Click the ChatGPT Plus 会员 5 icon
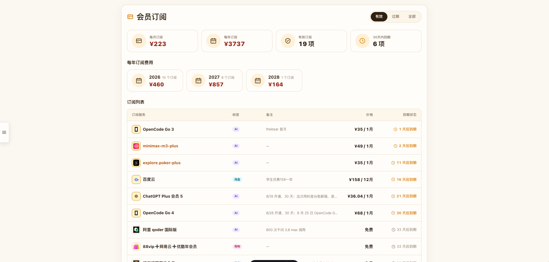Viewport: 549px width, 262px height. coord(136,196)
